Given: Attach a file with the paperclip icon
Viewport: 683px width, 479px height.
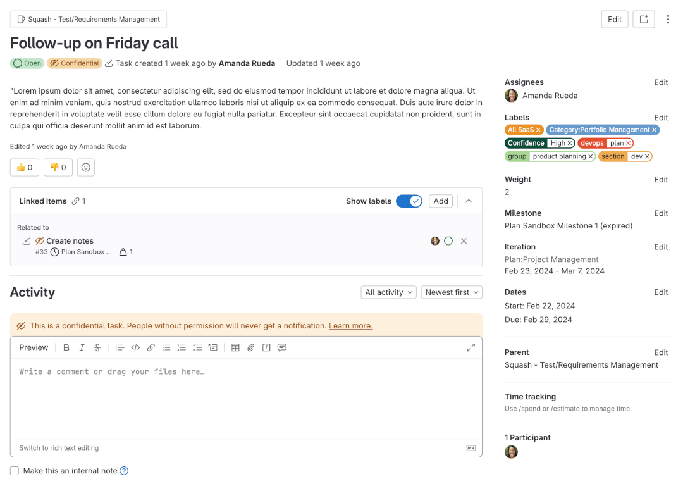Looking at the screenshot, I should coord(250,347).
